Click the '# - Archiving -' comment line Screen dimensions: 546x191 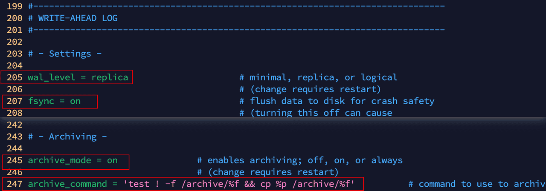pos(67,137)
